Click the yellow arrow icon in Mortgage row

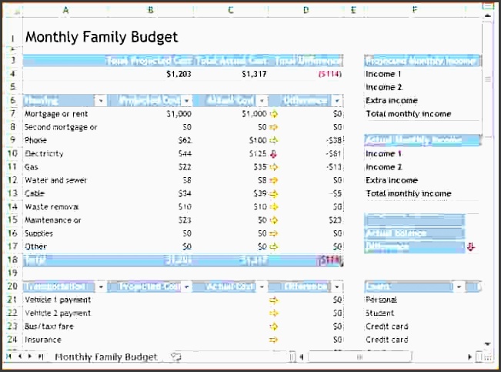[x=272, y=114]
